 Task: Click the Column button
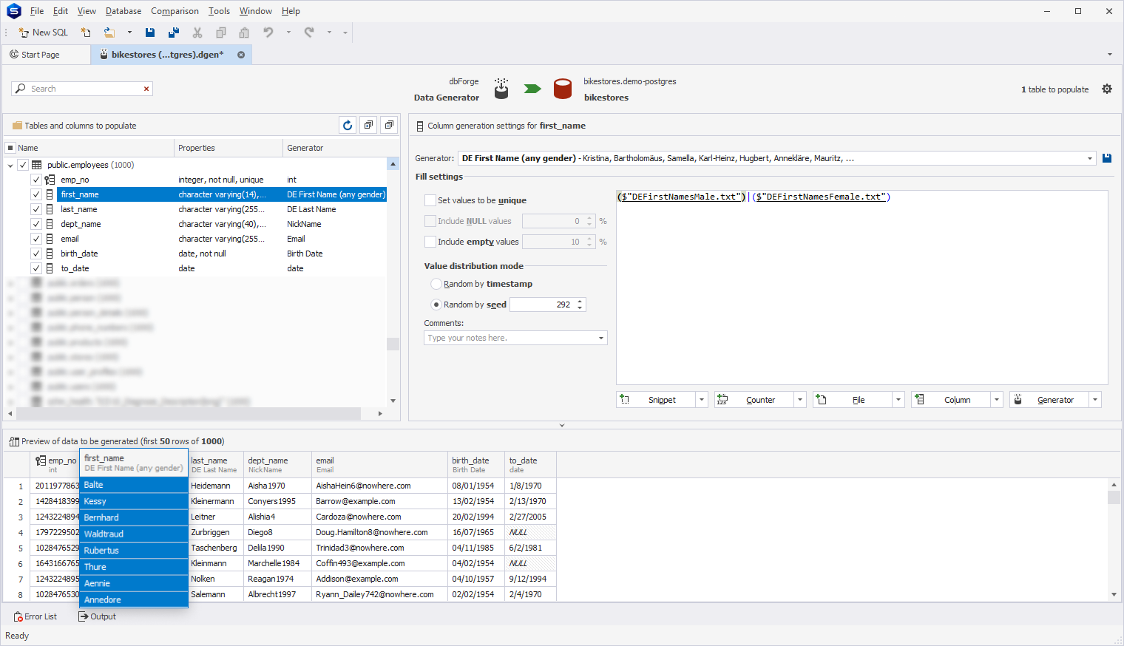950,400
